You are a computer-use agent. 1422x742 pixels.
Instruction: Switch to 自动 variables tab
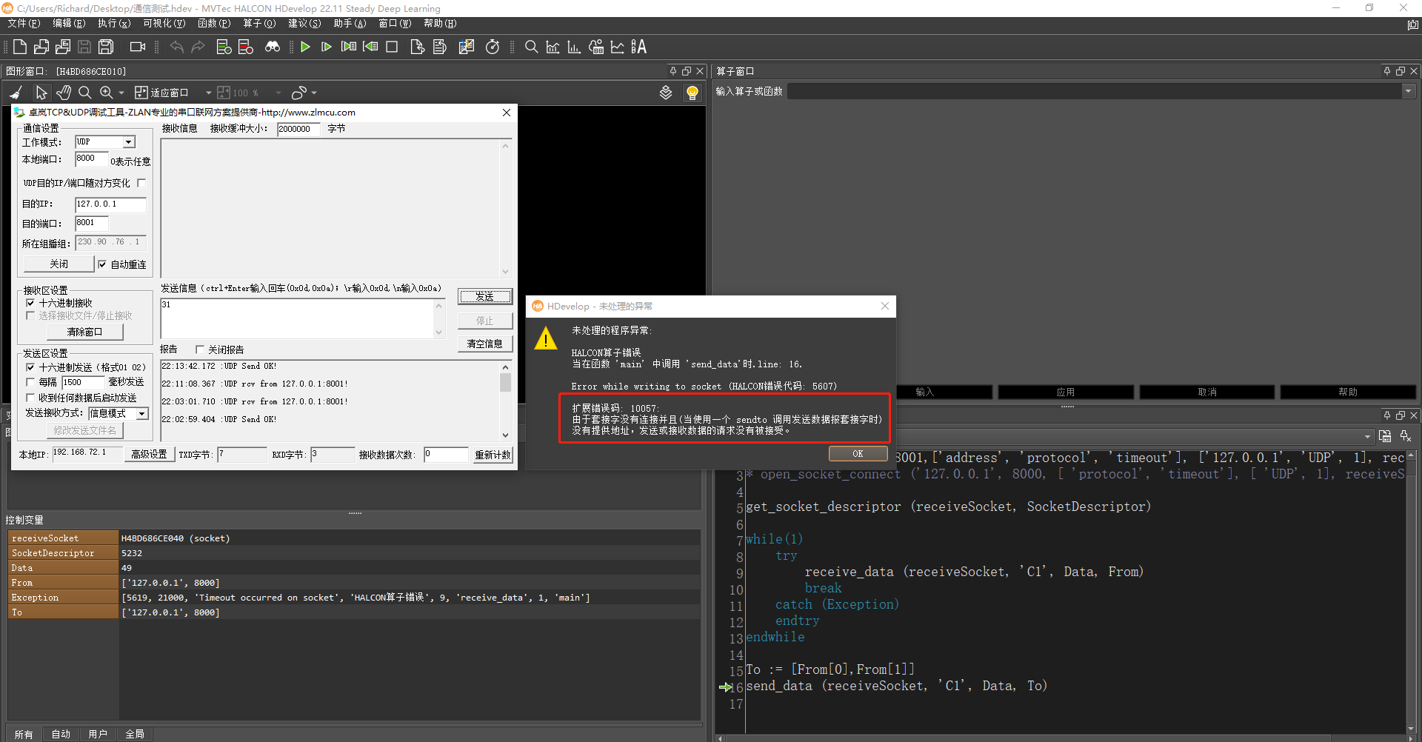tap(61, 734)
